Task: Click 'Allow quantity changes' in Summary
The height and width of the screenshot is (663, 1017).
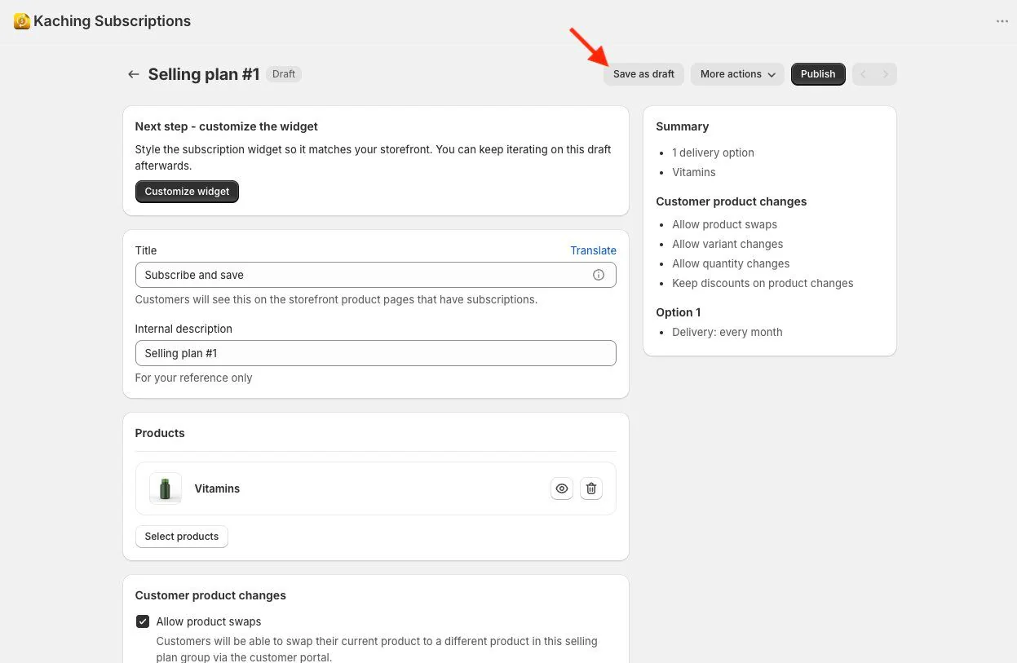Action: coord(731,263)
